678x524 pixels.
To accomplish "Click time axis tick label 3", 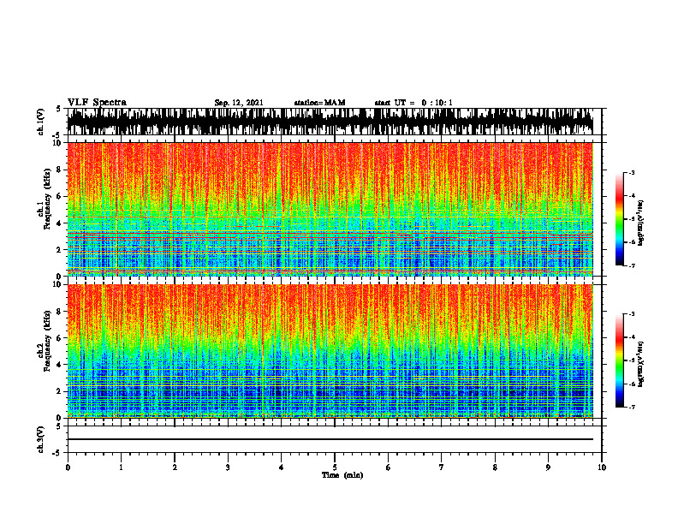I will coord(228,467).
